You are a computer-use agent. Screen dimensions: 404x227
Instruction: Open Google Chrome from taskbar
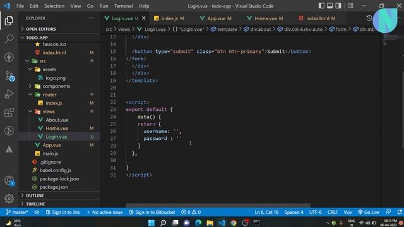tap(233, 223)
